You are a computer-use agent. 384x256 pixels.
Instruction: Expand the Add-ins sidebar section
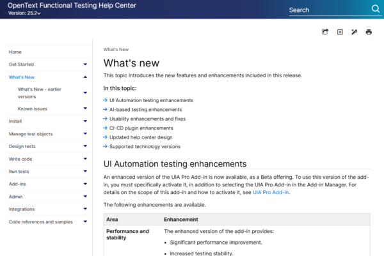(85, 183)
